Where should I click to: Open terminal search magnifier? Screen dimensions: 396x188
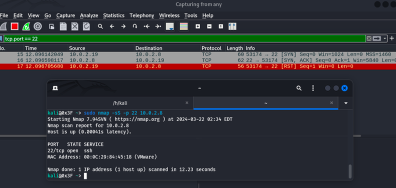(299, 88)
